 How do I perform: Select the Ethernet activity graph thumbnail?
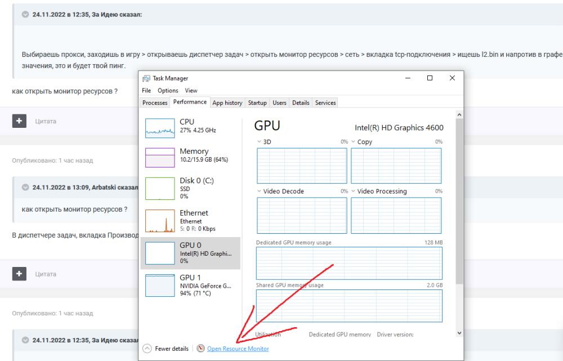pos(160,221)
